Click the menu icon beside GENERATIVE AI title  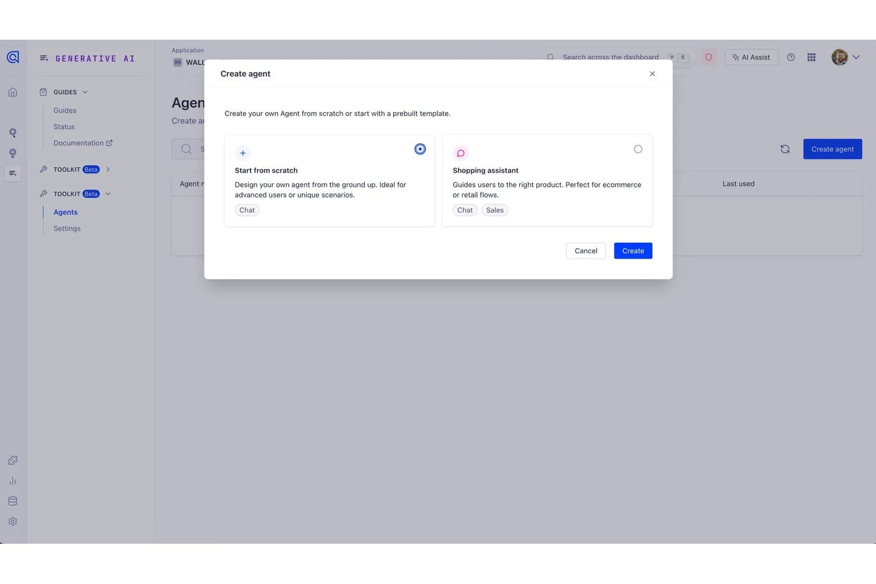coord(44,58)
